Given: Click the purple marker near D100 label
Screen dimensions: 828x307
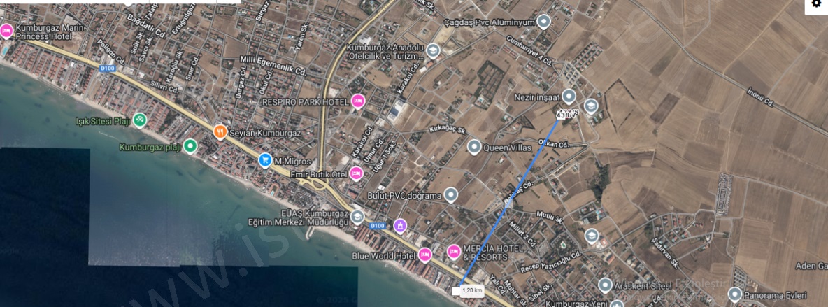Looking at the screenshot, I should click(400, 226).
